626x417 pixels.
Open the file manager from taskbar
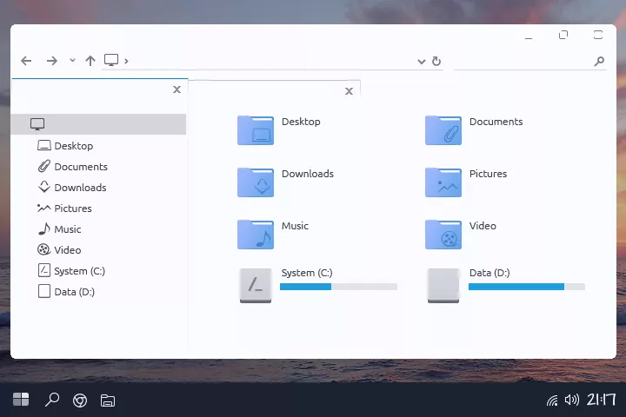[108, 400]
